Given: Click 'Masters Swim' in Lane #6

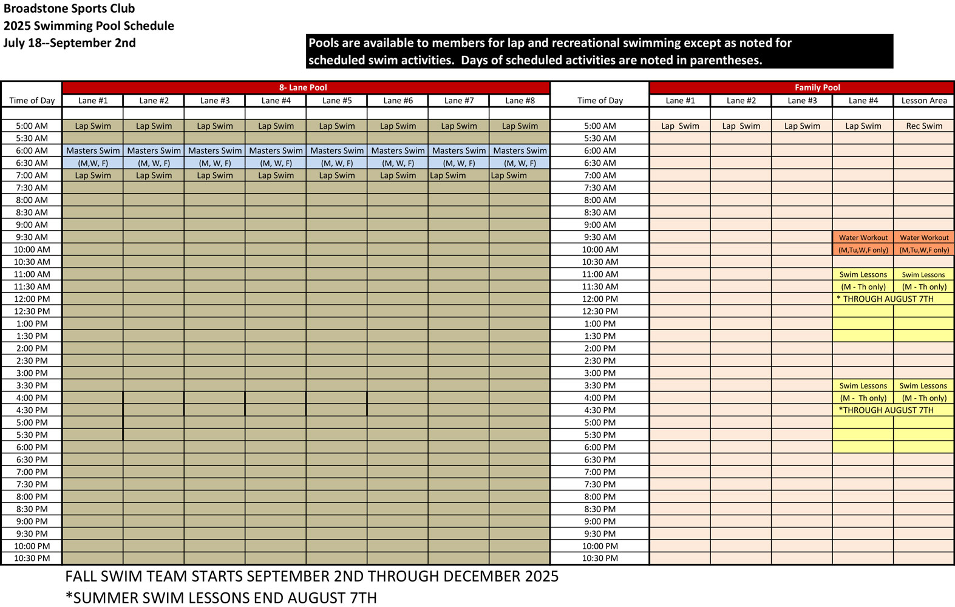Looking at the screenshot, I should [398, 151].
